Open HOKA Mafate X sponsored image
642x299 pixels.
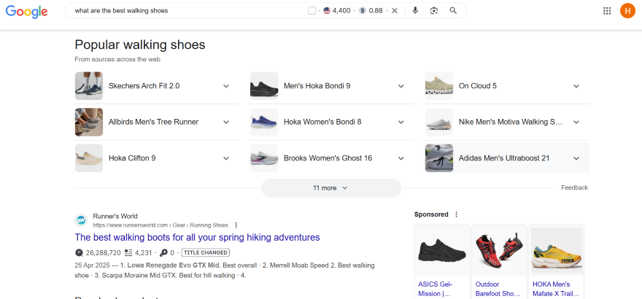557,250
